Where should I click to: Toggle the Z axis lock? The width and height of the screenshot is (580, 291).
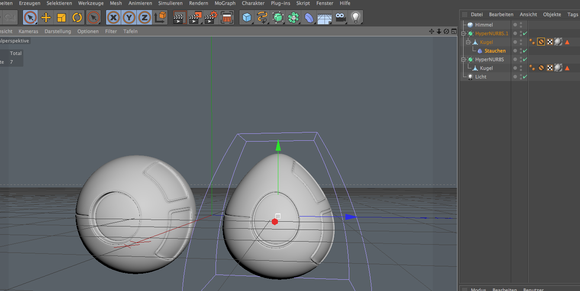click(x=145, y=17)
